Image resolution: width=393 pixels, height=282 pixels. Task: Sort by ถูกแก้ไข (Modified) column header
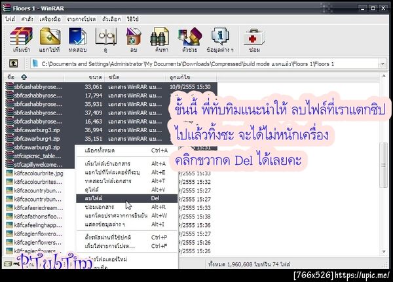coord(191,77)
